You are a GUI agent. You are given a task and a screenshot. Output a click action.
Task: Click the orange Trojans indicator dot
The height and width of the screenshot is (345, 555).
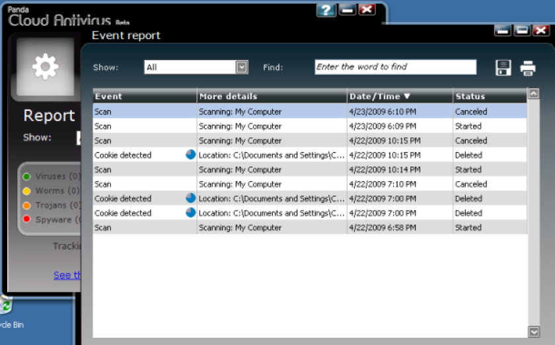[26, 205]
